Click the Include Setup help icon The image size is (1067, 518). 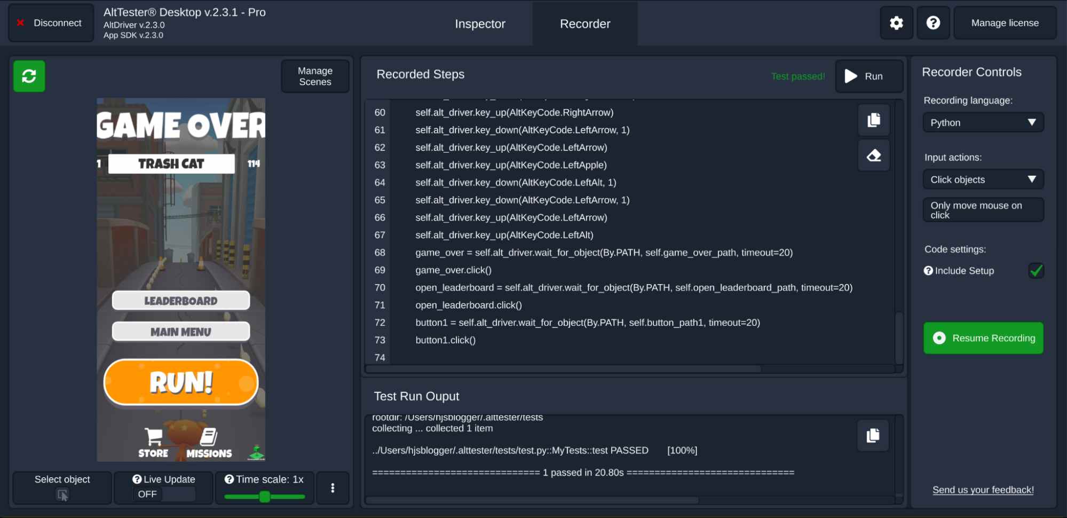[x=928, y=271]
